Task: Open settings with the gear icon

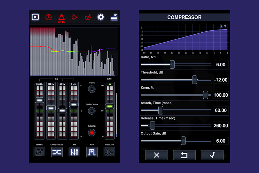Action: [101, 17]
